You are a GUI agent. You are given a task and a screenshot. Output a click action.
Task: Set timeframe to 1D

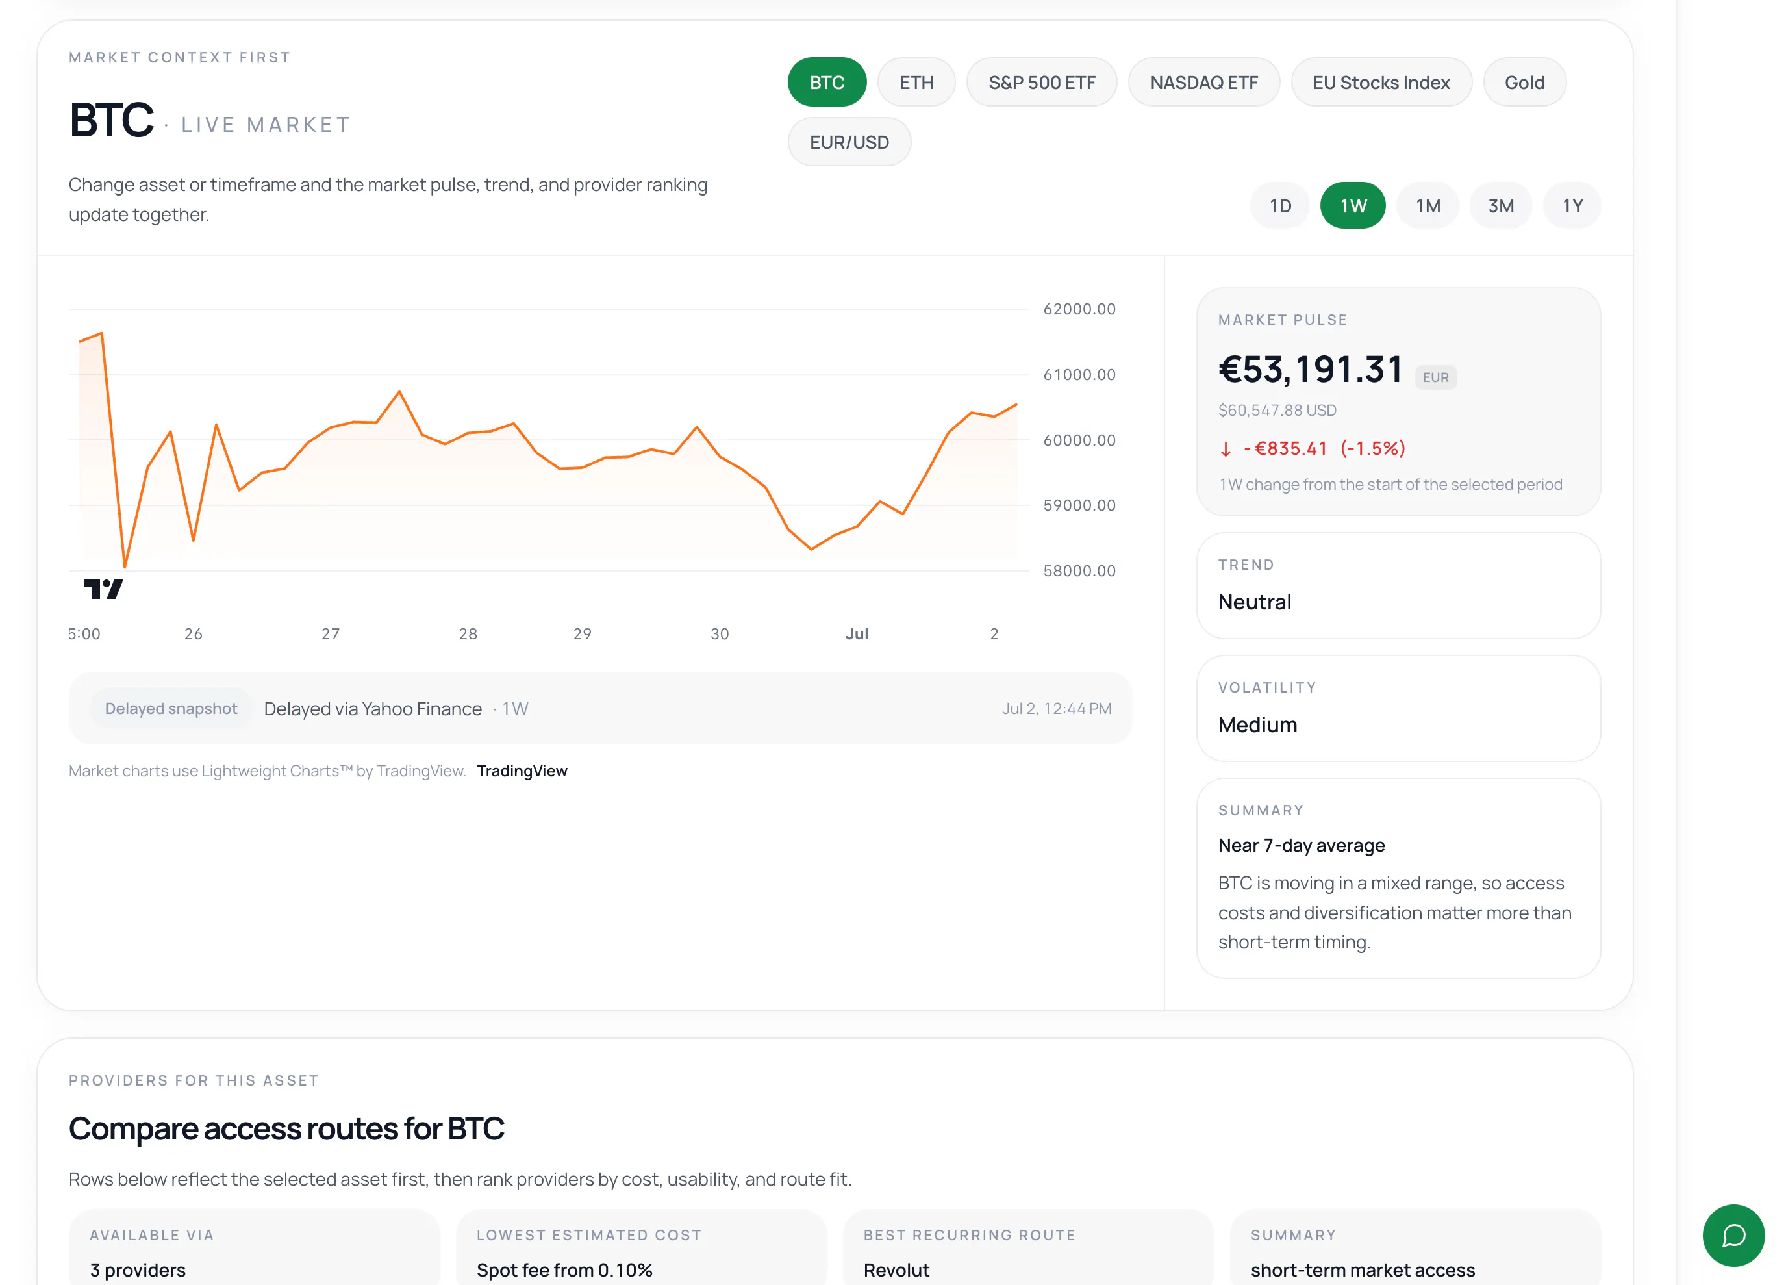coord(1281,206)
